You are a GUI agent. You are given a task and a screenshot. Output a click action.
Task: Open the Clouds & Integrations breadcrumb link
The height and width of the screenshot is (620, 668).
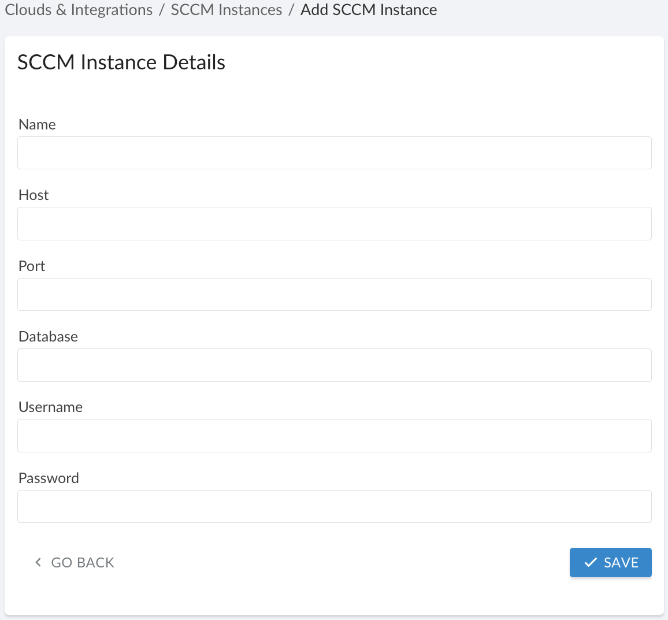pos(78,10)
